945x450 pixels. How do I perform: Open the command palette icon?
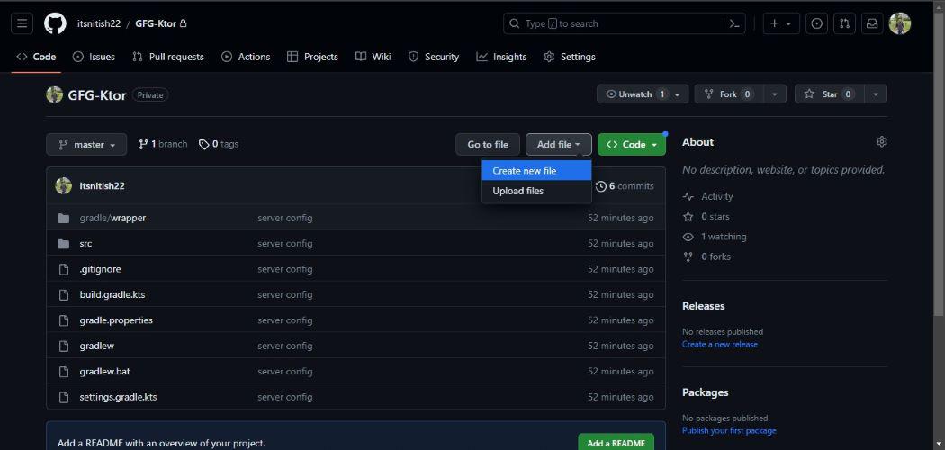(734, 23)
